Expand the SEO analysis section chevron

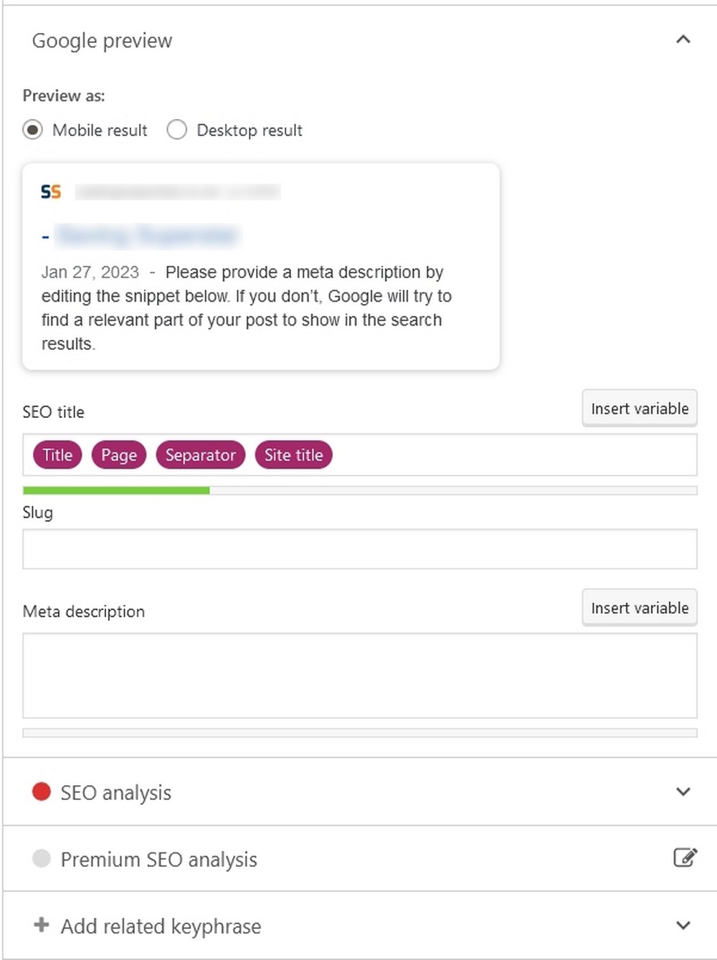[x=683, y=792]
